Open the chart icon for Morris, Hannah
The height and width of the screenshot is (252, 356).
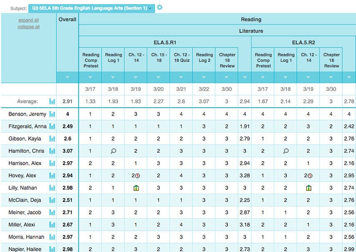(52, 237)
